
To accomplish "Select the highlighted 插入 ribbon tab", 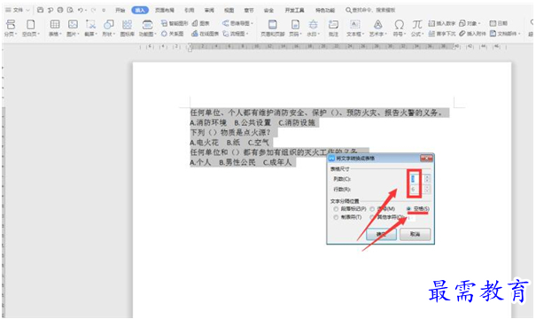I will [x=140, y=11].
